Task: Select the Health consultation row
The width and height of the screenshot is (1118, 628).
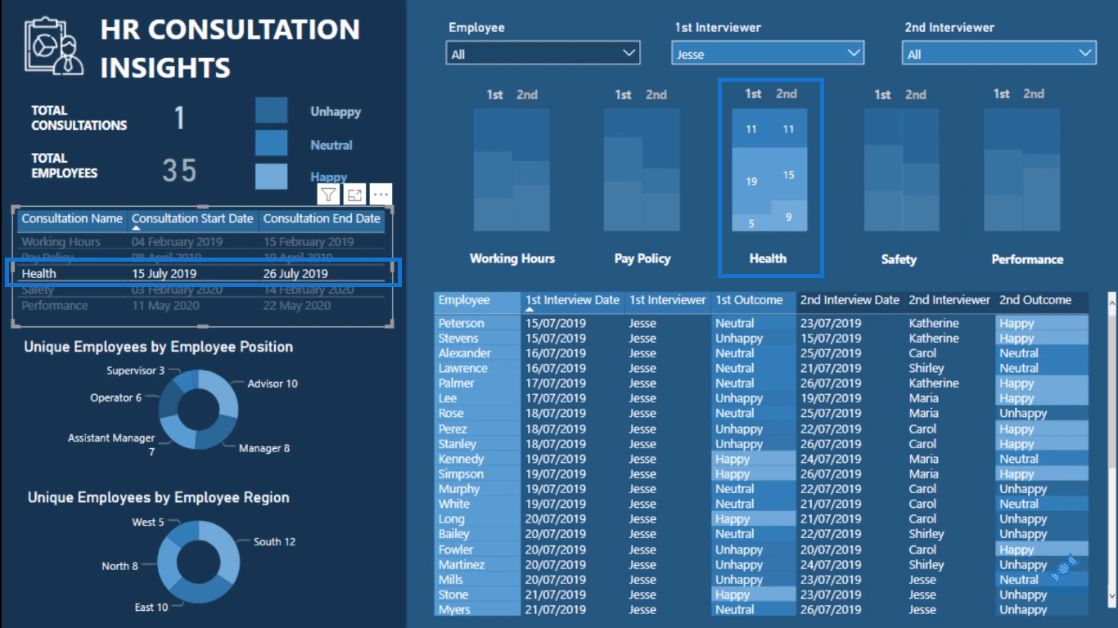Action: click(x=201, y=273)
